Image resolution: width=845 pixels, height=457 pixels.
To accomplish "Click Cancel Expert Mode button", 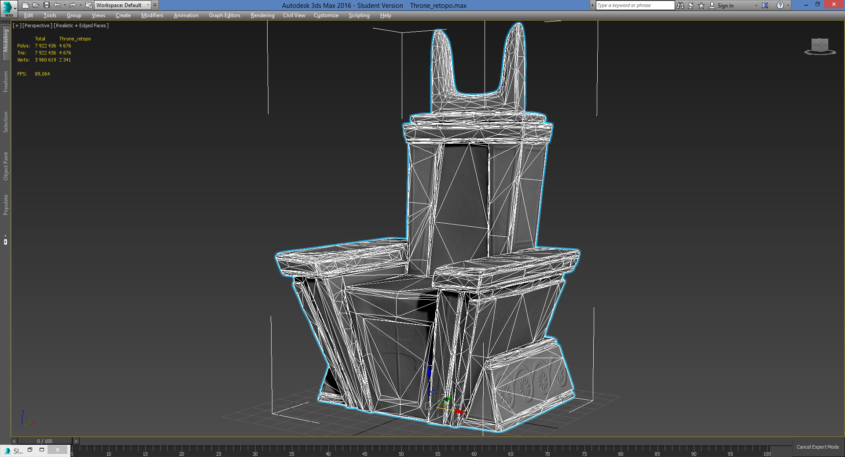I will (817, 447).
